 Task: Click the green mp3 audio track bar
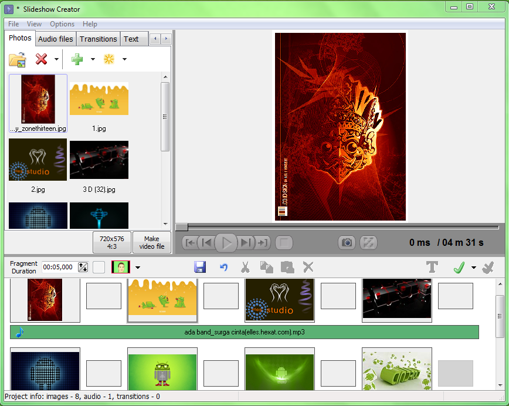(245, 332)
